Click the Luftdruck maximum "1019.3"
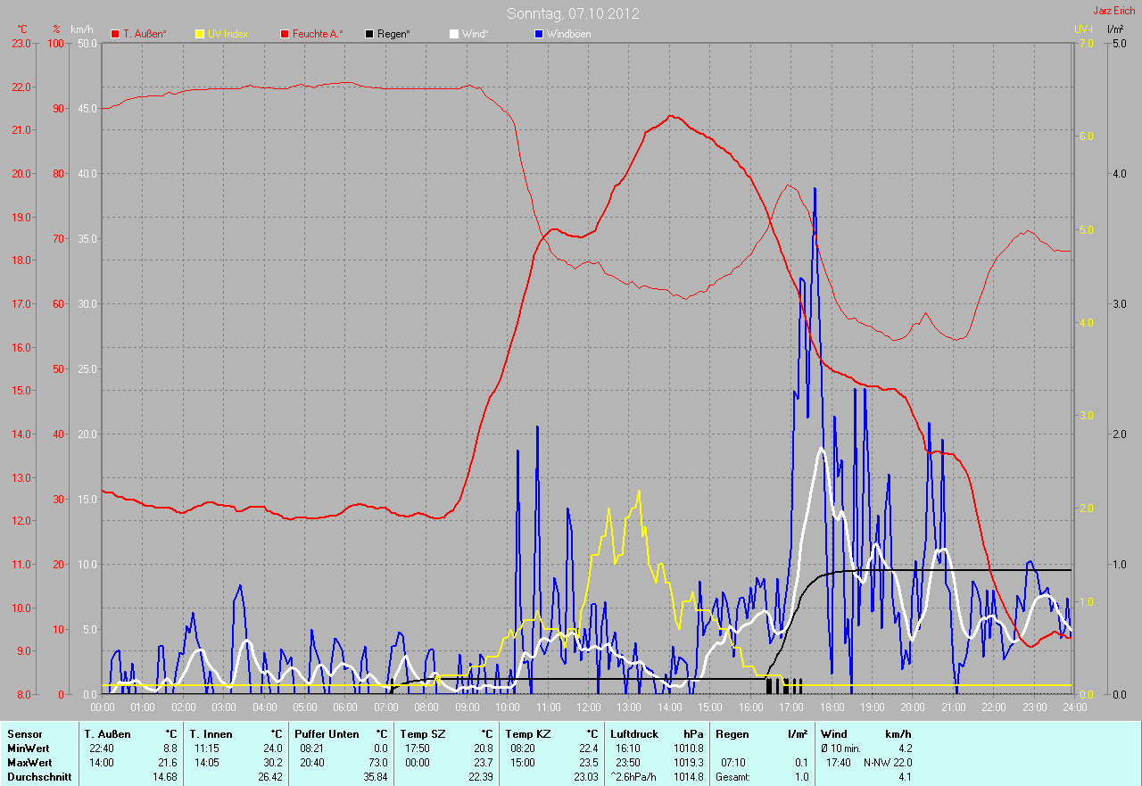The width and height of the screenshot is (1142, 786). pos(688,763)
